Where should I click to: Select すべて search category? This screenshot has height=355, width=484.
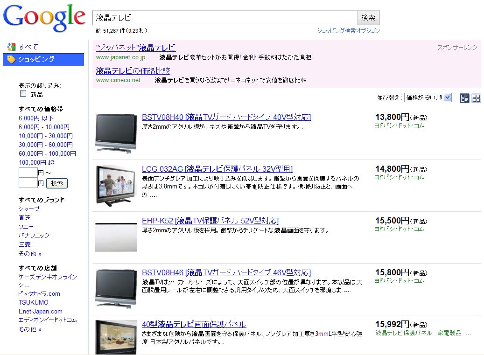coord(28,47)
